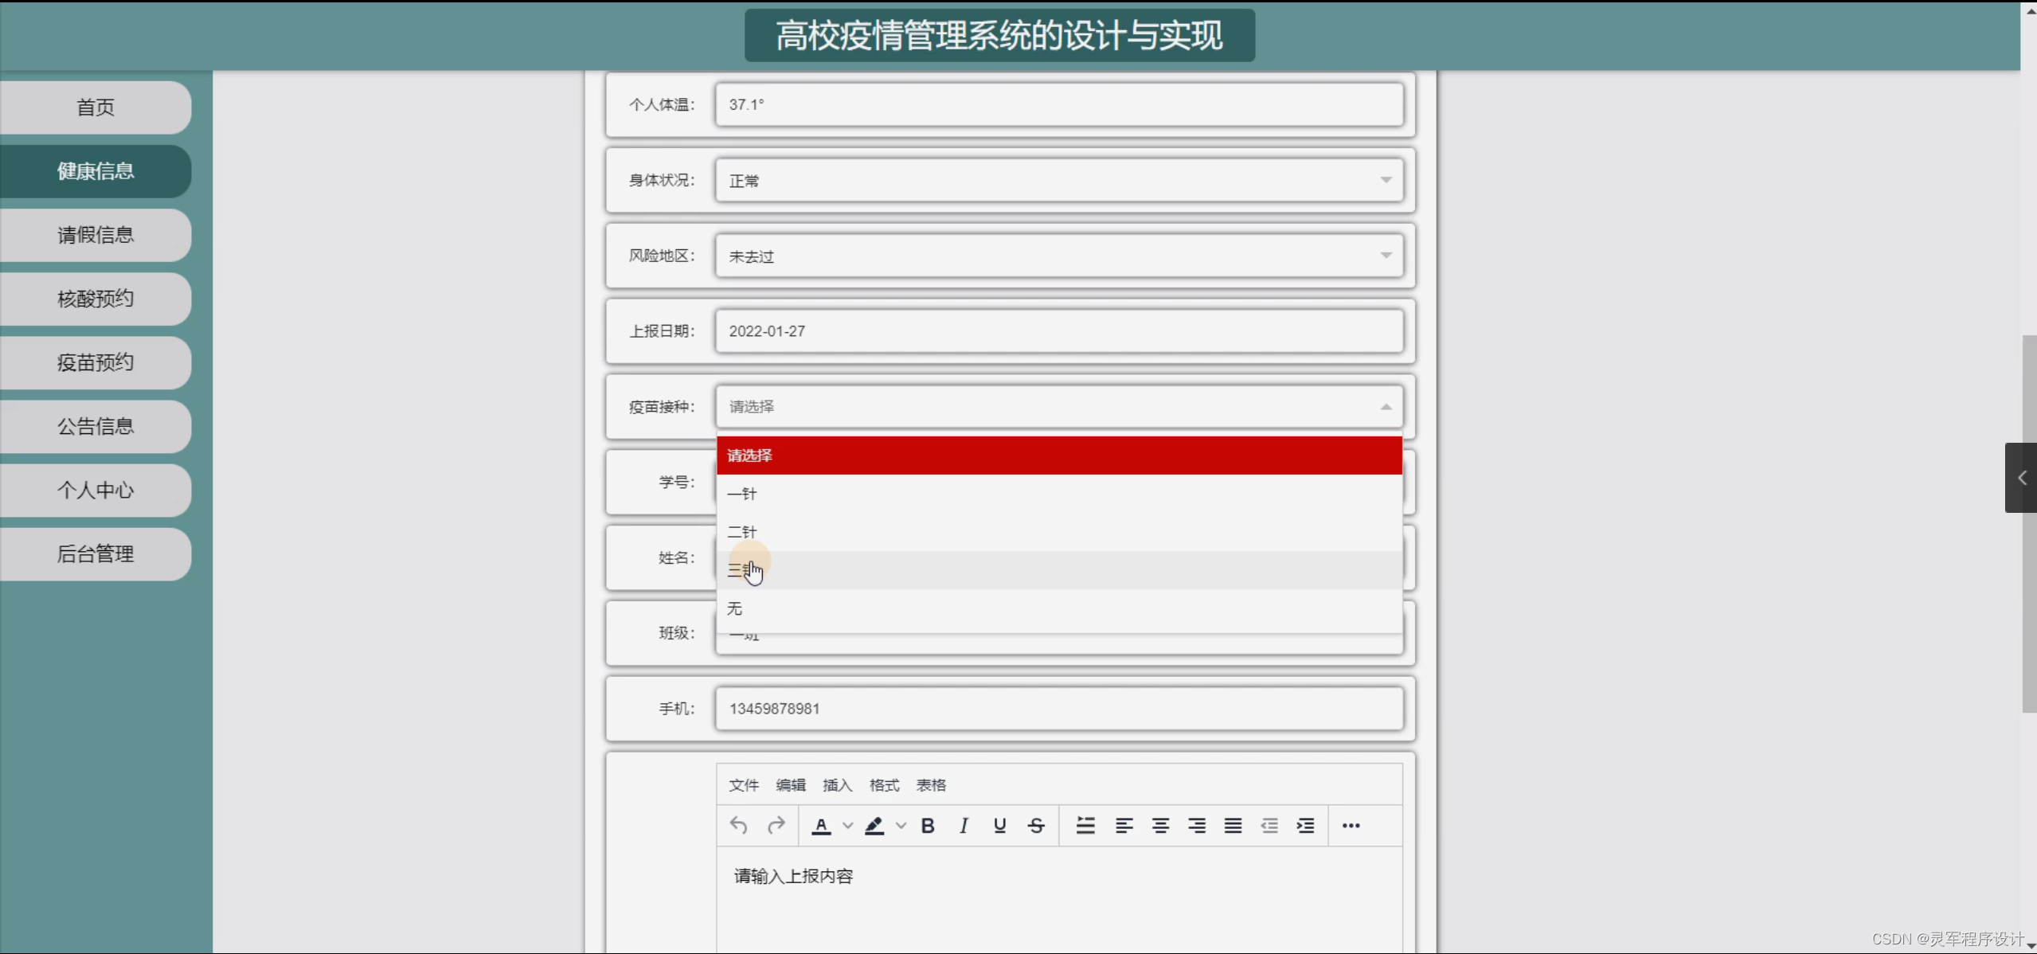Click the center align icon in the editor
2037x954 pixels.
[1160, 826]
